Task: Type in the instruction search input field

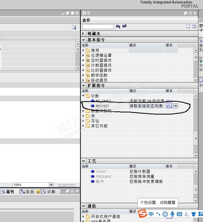Action: 98,27
